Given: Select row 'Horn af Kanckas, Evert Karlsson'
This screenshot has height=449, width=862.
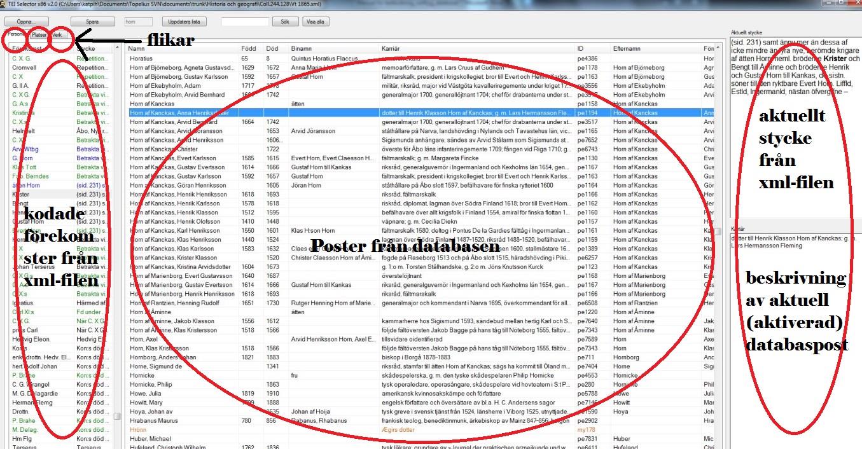Looking at the screenshot, I should pyautogui.click(x=420, y=158).
